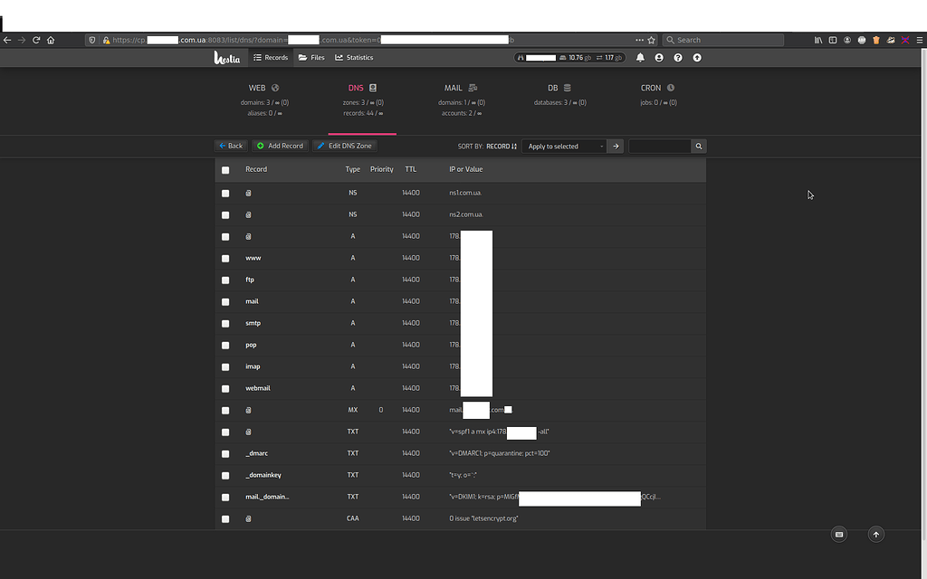The width and height of the screenshot is (927, 579).
Task: Open the browser home page
Action: pyautogui.click(x=51, y=40)
